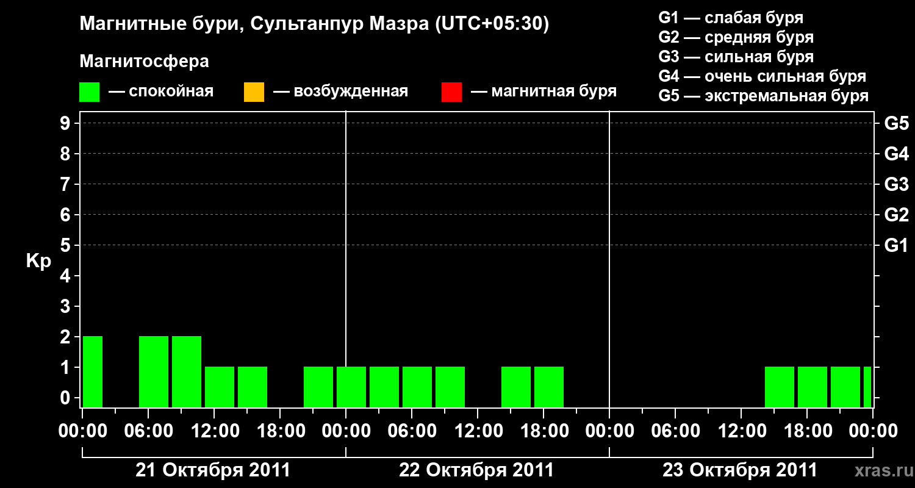Image resolution: width=915 pixels, height=488 pixels.
Task: Click the Kp 1 bar at 12:00 on 21 Октября
Action: click(220, 387)
